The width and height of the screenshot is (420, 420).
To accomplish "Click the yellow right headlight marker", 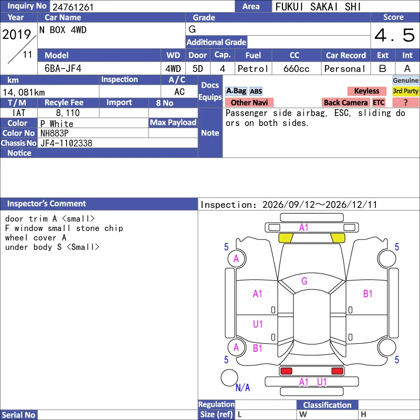I will coord(338,238).
